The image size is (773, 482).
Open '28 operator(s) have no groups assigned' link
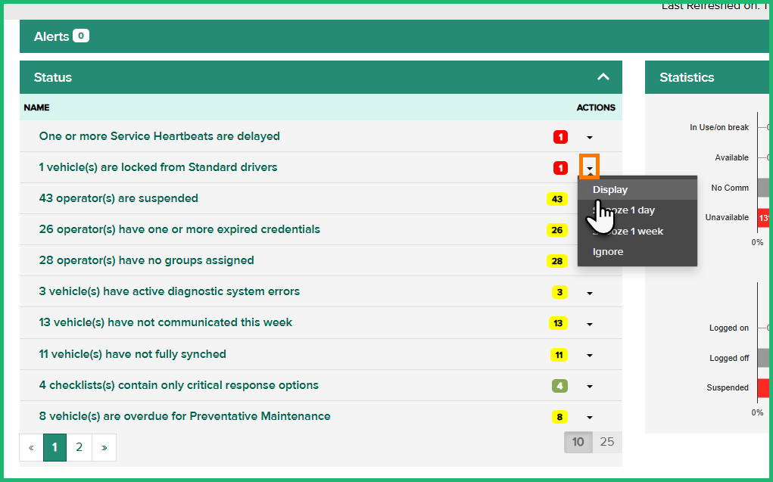(x=146, y=260)
